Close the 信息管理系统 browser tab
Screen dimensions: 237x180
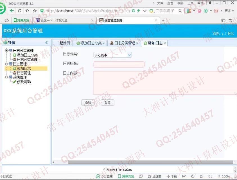pos(156,21)
